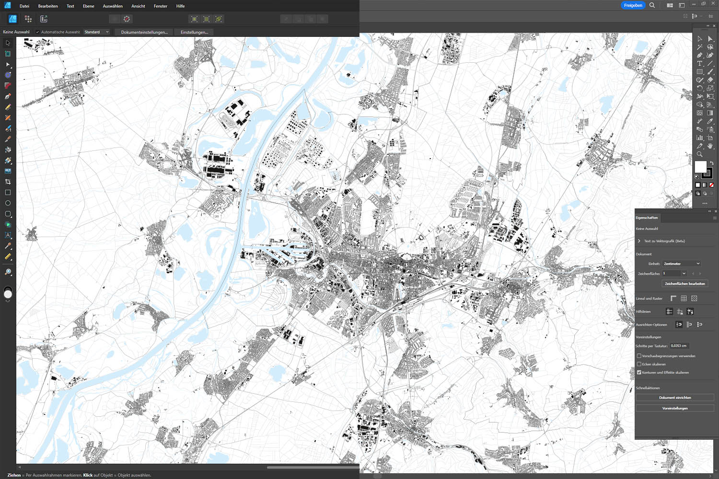Open the Standard dropdown in Affinity's context toolbar
Image resolution: width=719 pixels, height=479 pixels.
(x=96, y=32)
